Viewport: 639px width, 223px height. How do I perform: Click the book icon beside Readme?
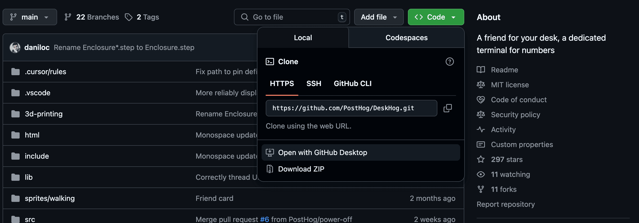pos(481,70)
